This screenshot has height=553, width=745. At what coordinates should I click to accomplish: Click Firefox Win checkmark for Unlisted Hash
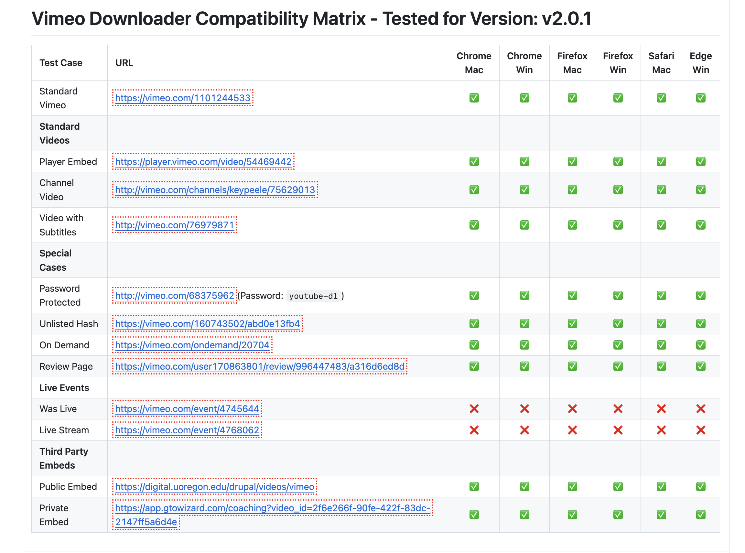click(x=618, y=324)
